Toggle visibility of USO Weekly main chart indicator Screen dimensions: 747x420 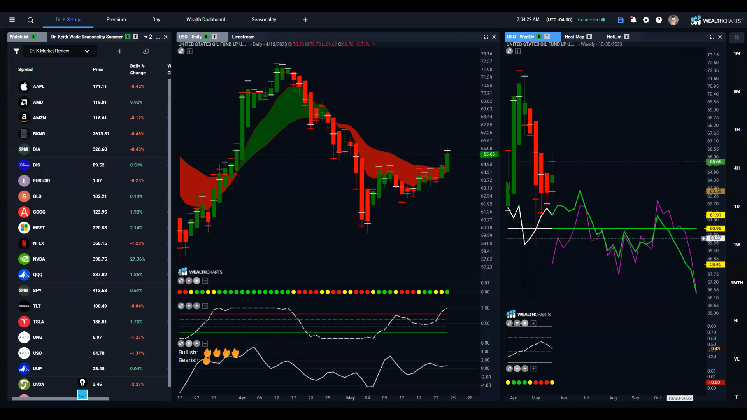pos(509,51)
